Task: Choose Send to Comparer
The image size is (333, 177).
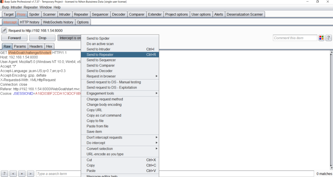Action: [x=120, y=66]
